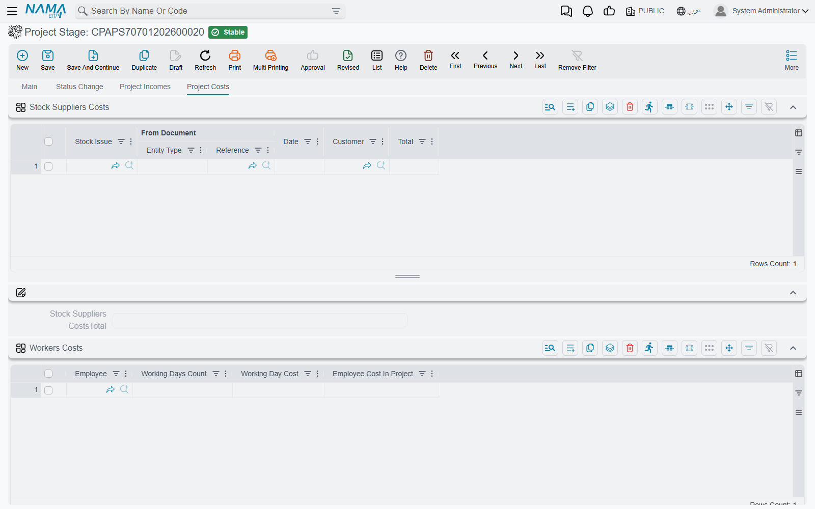Viewport: 815px width, 509px height.
Task: Open the Customer column filter
Action: click(x=373, y=142)
